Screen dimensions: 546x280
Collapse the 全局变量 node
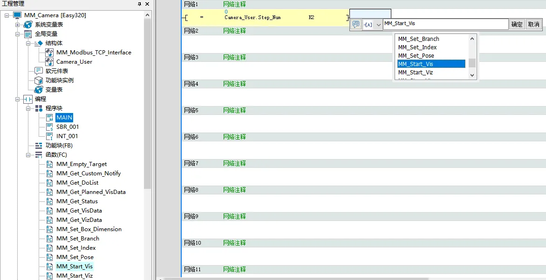[x=17, y=34]
